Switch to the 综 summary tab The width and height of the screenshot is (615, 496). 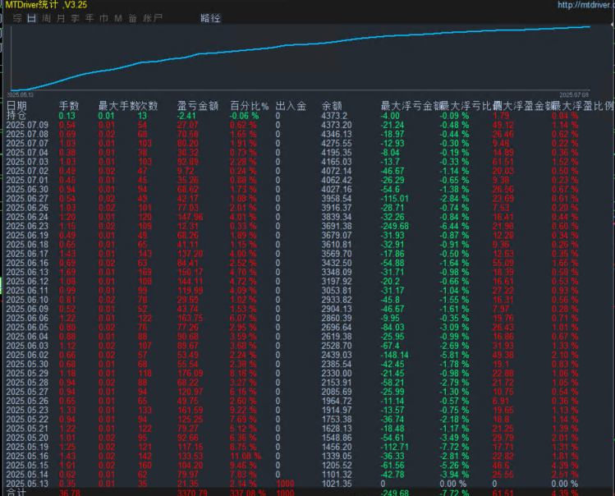17,18
